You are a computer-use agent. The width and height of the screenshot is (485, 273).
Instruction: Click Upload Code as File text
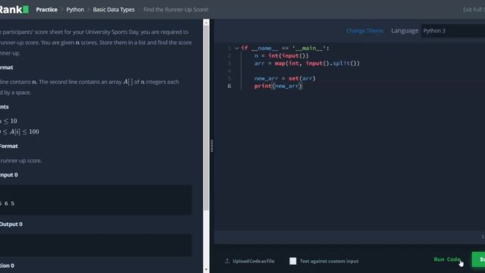(253, 261)
